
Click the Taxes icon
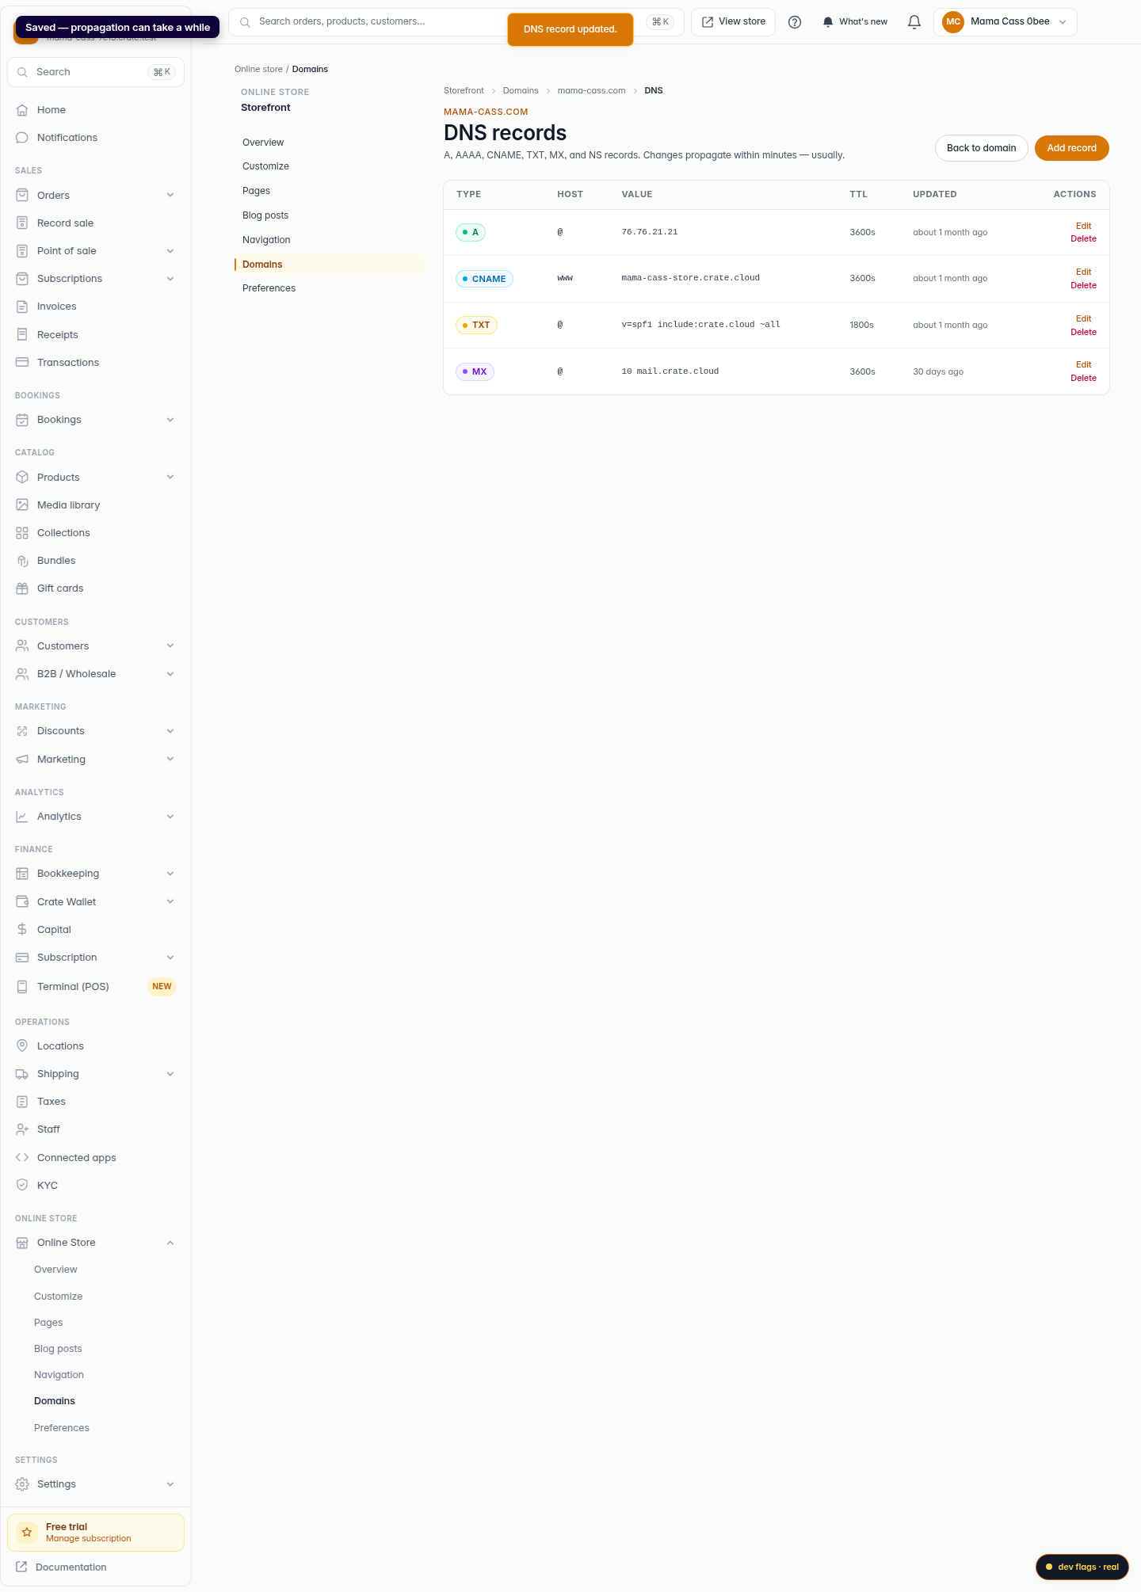click(x=22, y=1102)
